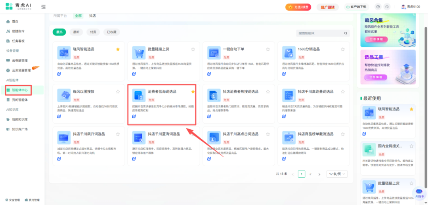
Task: Favorite 抖店消费者热搜词选品 with its star
Action: click(268, 92)
